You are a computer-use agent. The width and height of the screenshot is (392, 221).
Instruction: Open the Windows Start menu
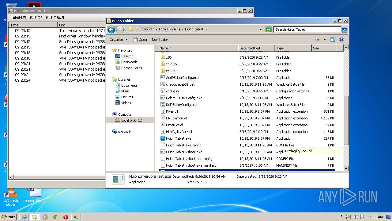click(8, 217)
